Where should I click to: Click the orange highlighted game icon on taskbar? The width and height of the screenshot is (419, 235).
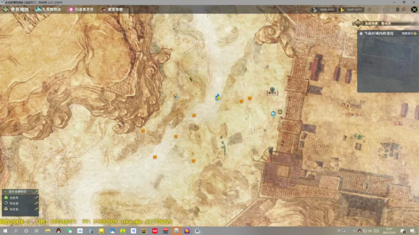point(176,231)
